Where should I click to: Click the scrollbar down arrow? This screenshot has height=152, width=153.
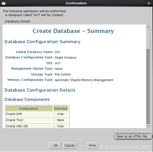click(148, 126)
